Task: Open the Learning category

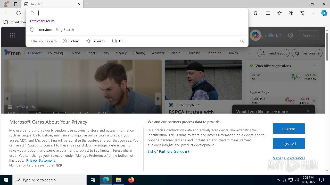Action: click(x=193, y=53)
